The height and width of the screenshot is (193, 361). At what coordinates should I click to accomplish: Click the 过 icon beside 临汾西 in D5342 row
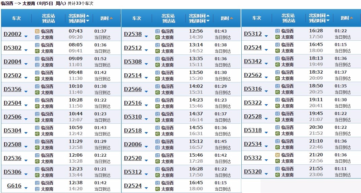(x=278, y=59)
